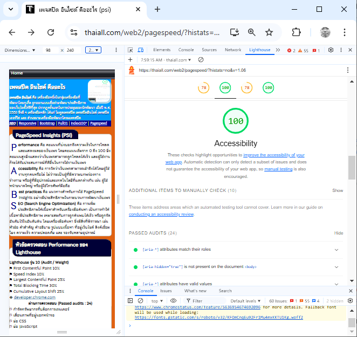Clear the console with the ban icon
Screen dimensions: 357x337
click(140, 301)
